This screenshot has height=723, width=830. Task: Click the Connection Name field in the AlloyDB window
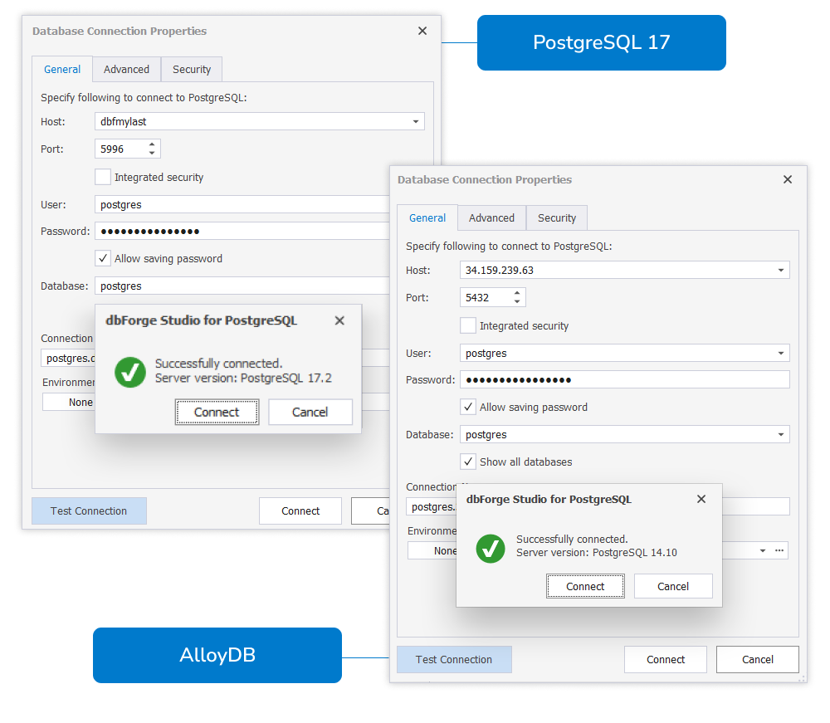pos(432,507)
